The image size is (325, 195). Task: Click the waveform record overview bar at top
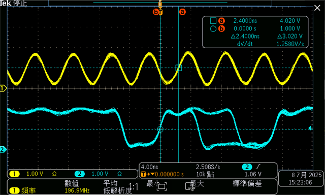160,3
